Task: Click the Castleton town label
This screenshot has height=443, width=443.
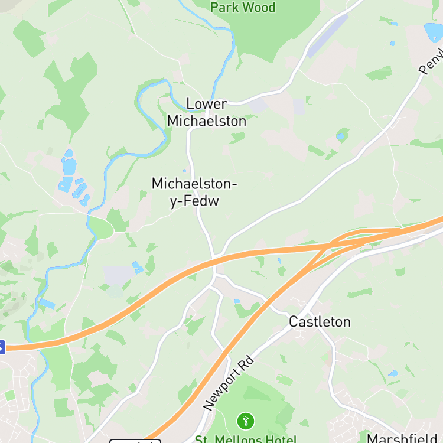Action: click(x=320, y=322)
